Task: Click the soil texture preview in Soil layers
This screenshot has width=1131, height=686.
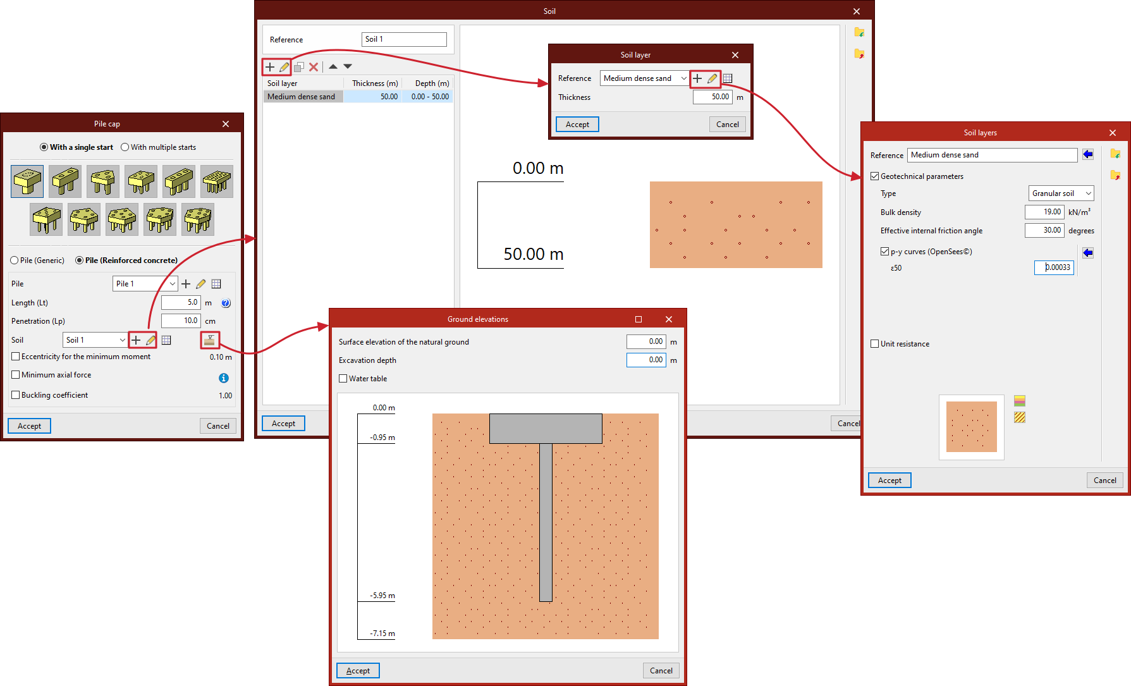Action: 972,427
